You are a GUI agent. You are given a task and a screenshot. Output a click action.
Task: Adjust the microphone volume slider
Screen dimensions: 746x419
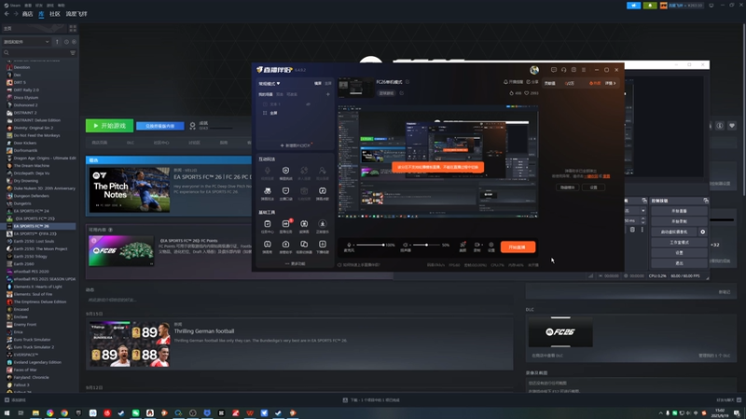371,245
